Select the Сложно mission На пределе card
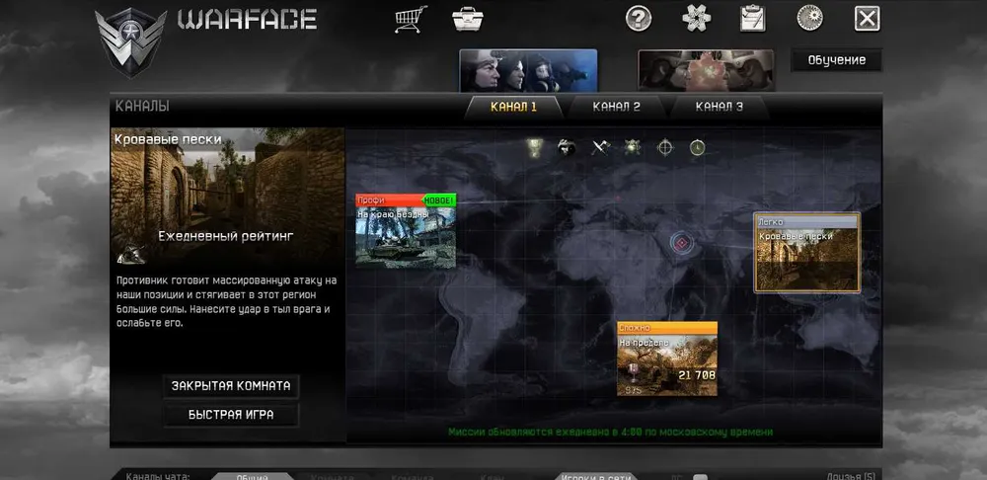Viewport: 987px width, 480px height. coord(667,360)
